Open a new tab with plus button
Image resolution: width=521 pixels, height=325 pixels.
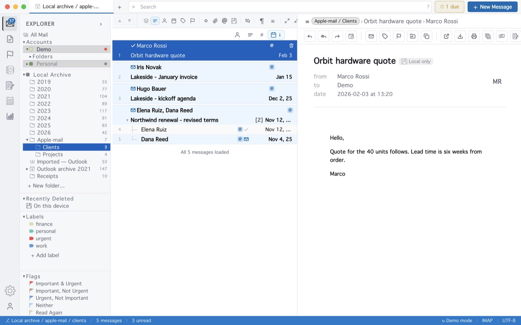pos(119,7)
